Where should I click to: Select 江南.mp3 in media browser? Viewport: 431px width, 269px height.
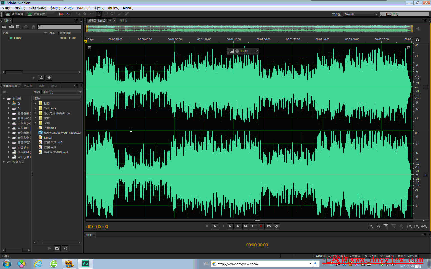(50, 147)
